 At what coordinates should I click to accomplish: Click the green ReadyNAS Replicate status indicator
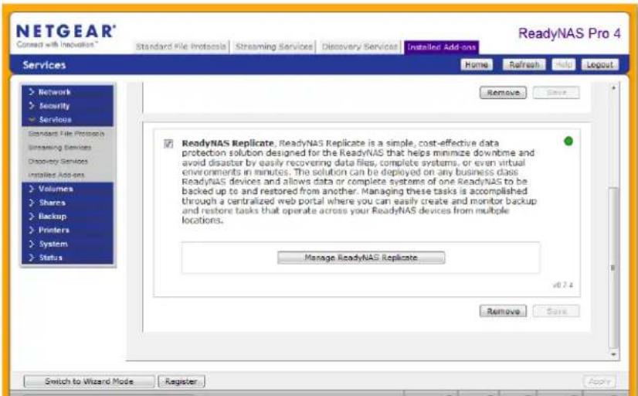pos(568,142)
